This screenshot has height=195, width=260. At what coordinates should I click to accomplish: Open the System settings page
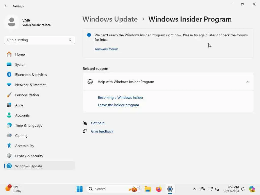[x=39, y=64]
